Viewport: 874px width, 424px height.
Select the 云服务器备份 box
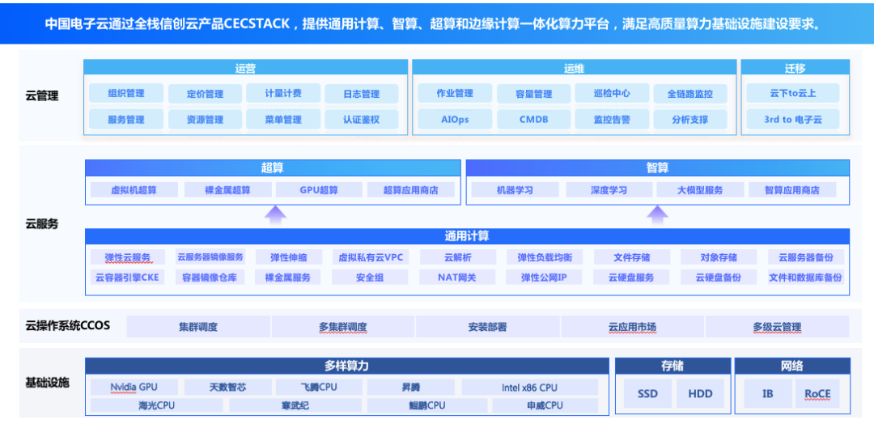(x=805, y=257)
